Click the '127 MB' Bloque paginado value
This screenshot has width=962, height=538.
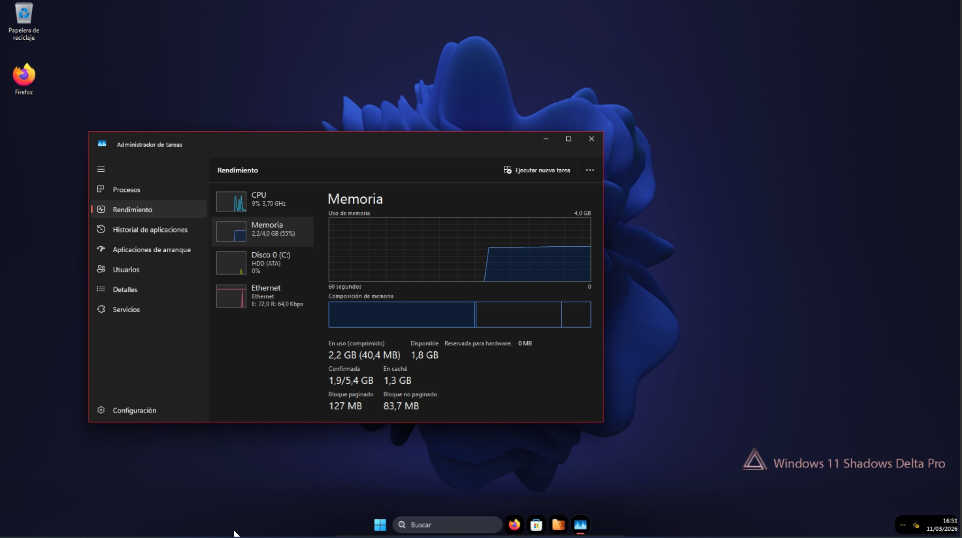pos(345,406)
